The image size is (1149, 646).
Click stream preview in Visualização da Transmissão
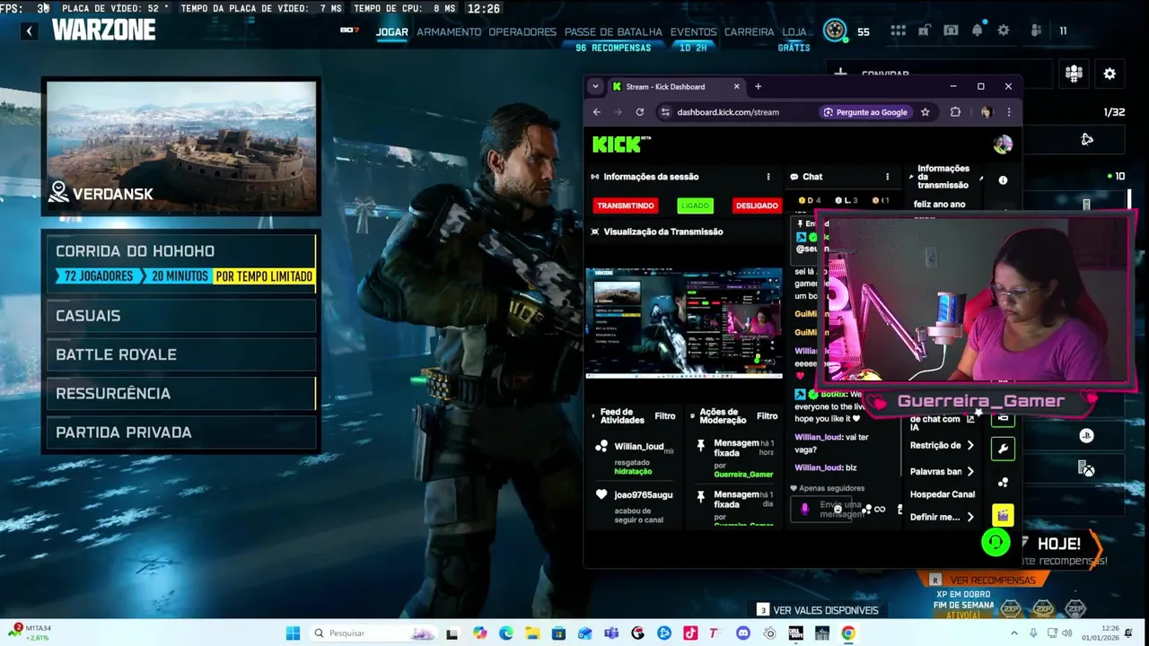pos(684,323)
